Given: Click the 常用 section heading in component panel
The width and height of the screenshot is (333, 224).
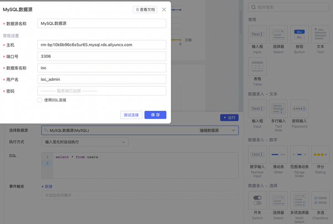Looking at the screenshot, I should coord(252,20).
